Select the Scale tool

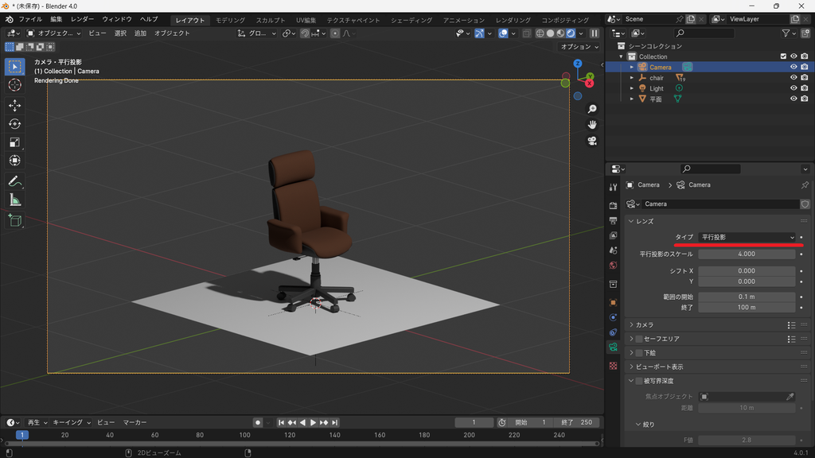point(14,142)
